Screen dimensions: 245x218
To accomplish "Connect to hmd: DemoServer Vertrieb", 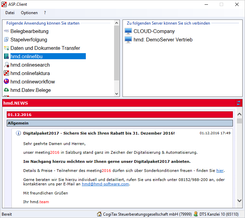I will click(x=163, y=40).
